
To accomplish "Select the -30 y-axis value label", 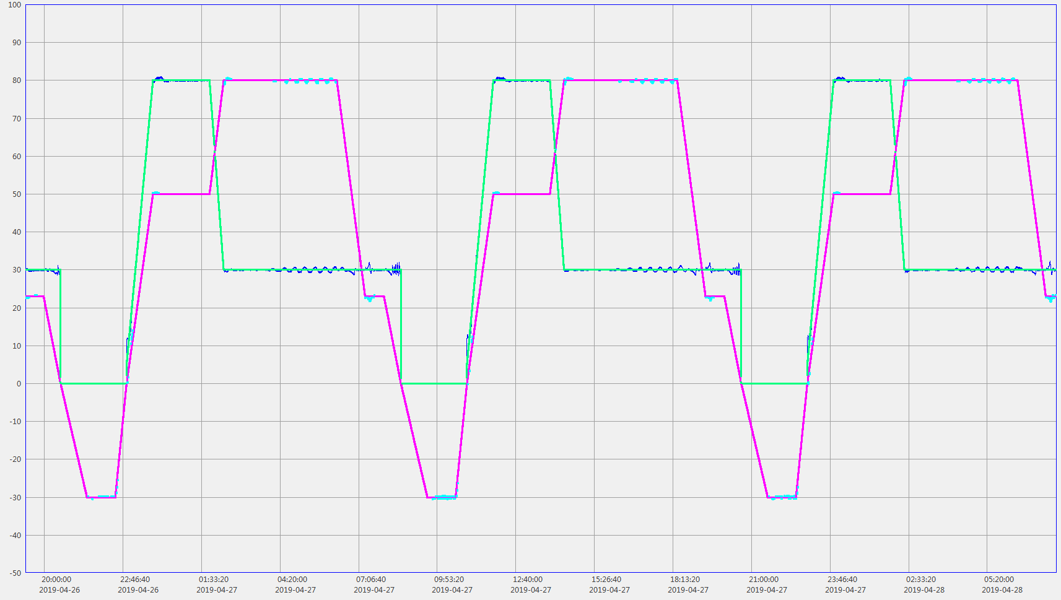I will point(14,498).
